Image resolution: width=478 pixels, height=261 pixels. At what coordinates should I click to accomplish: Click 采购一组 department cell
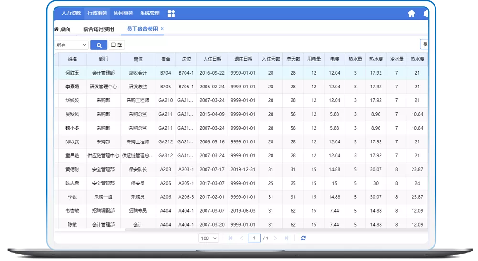pos(103,197)
